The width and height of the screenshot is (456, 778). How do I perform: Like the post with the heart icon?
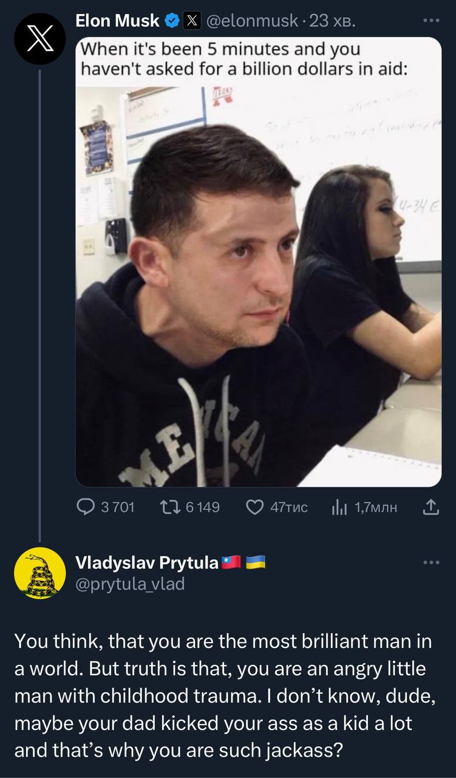[254, 506]
